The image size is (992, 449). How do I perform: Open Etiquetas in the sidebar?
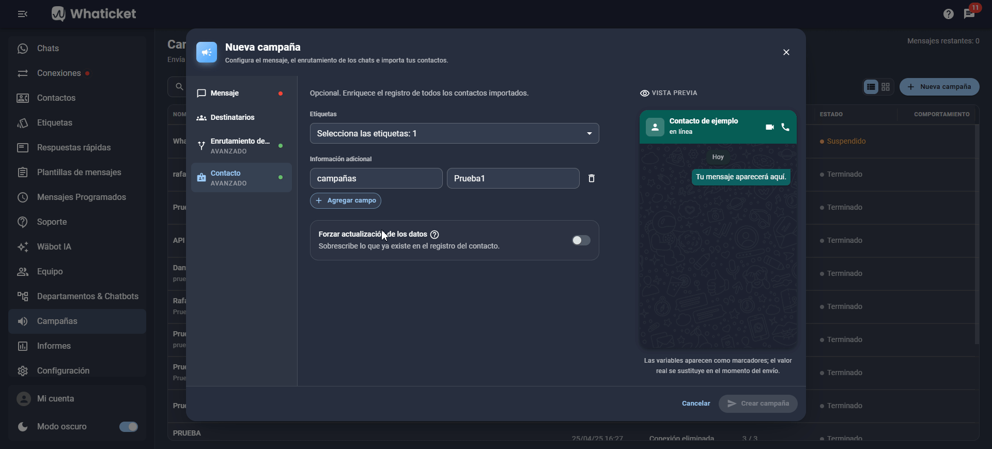(78, 123)
